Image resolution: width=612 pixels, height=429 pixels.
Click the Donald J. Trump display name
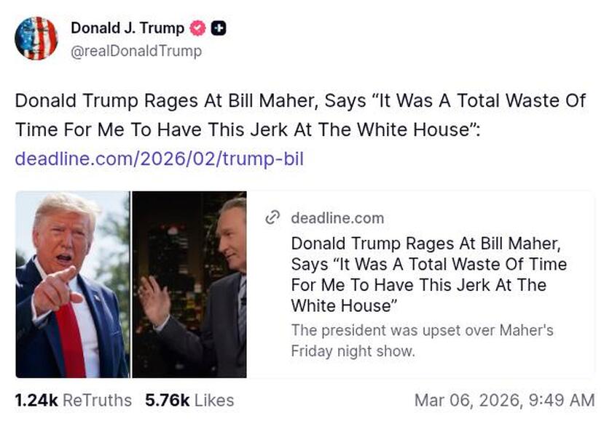click(126, 28)
